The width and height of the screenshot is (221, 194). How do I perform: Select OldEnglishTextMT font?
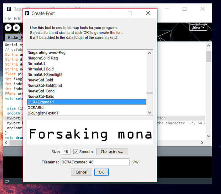[87, 113]
